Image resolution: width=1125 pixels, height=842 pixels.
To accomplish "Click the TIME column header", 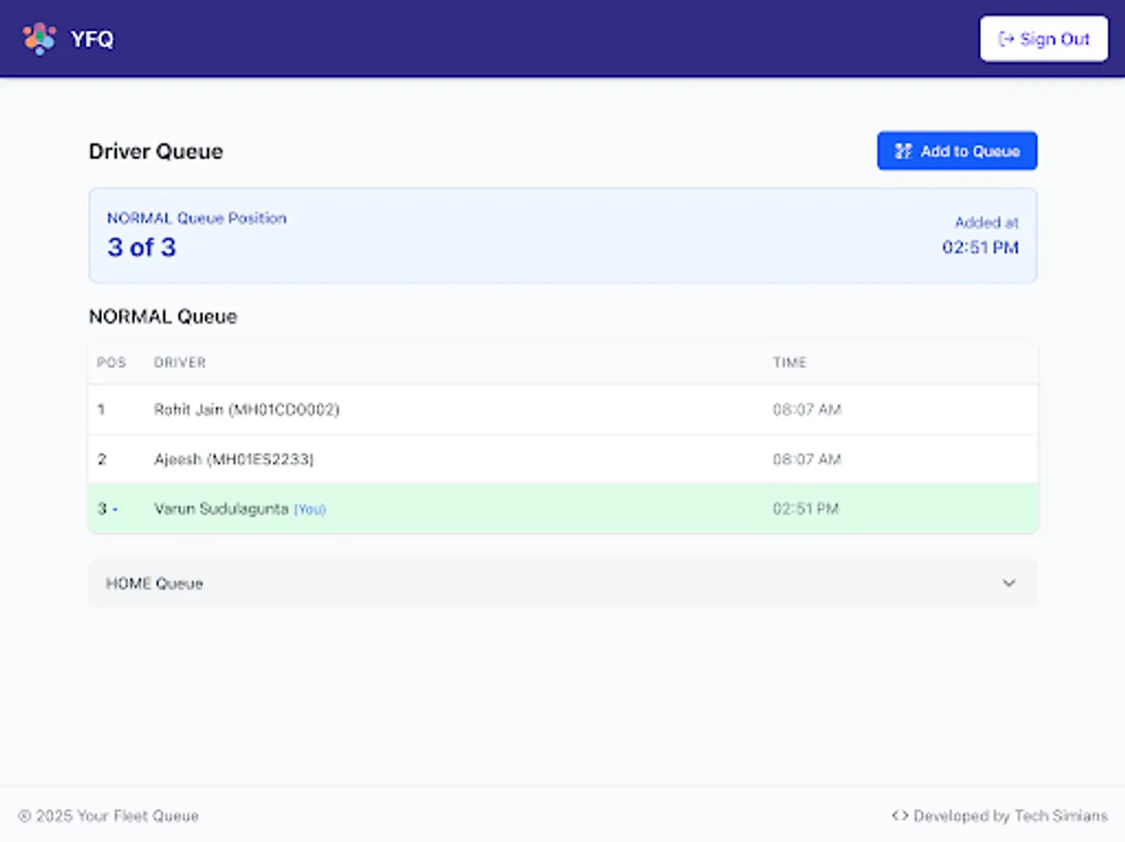I will [x=792, y=362].
